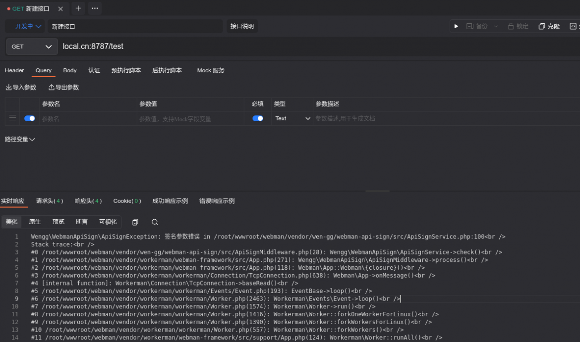Click 导入参数 import parameters
580x342 pixels.
point(21,88)
